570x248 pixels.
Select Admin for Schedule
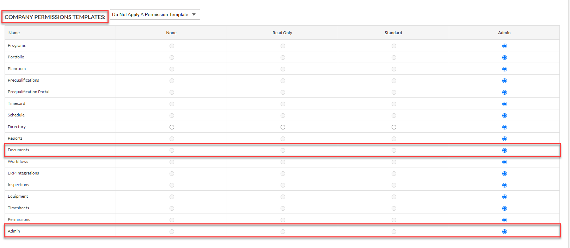[x=504, y=115]
